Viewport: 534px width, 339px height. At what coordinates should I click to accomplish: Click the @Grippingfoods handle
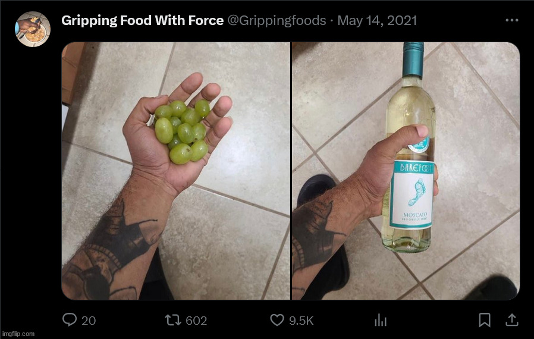277,20
